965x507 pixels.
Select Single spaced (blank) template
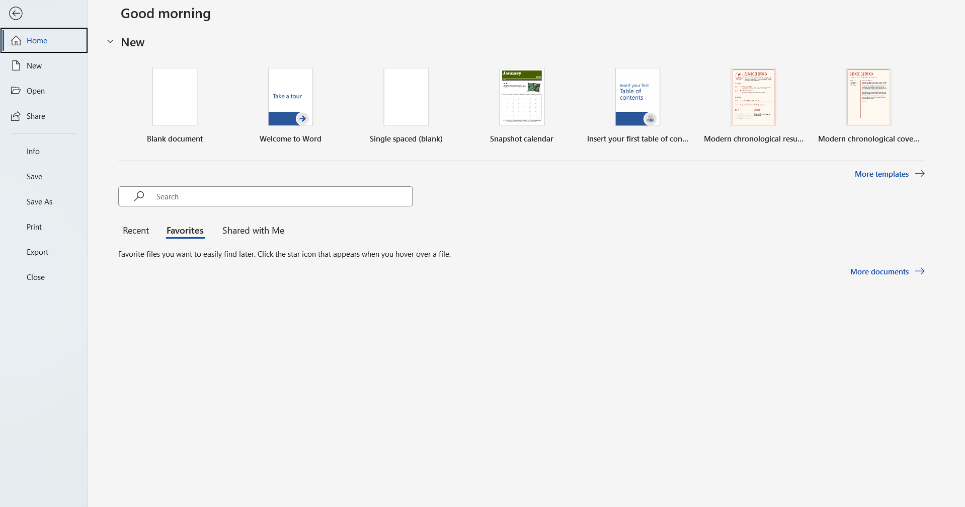(406, 97)
